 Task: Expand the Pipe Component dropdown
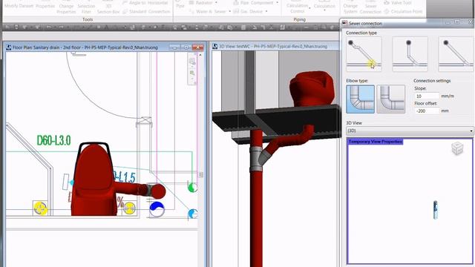click(x=277, y=3)
